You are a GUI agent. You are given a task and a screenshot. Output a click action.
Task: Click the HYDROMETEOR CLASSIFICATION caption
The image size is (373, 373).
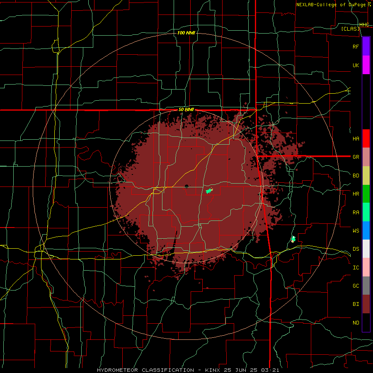145,370
